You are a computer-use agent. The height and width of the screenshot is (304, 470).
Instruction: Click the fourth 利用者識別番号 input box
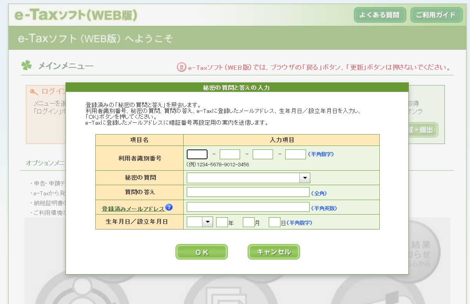point(295,155)
